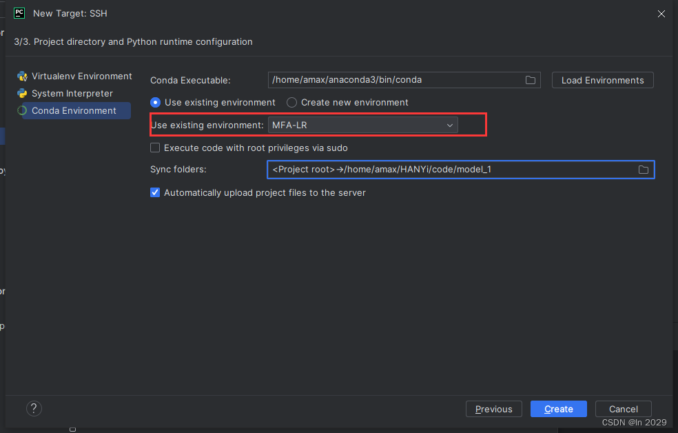
Task: Click the Conda Environment circle icon
Action: 22,111
